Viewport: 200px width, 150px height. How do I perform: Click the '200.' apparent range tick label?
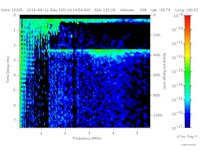click(x=157, y=35)
